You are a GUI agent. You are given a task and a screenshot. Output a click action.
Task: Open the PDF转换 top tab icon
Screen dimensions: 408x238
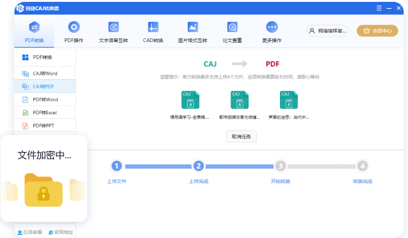[35, 27]
